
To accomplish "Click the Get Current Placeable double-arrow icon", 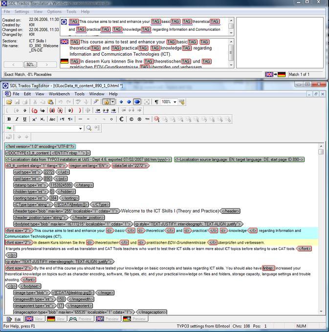I will click(x=106, y=110).
